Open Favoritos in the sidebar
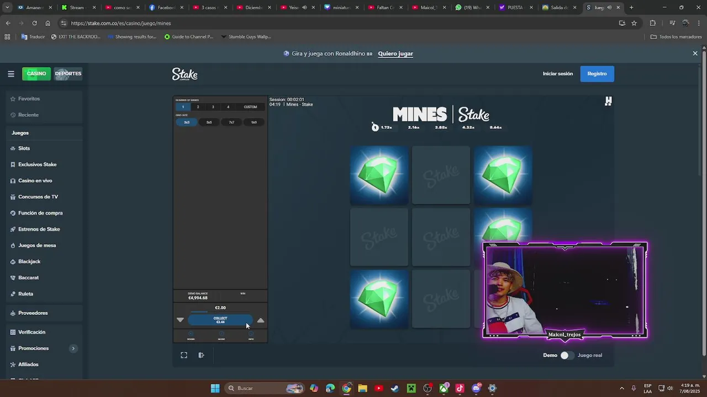Viewport: 707px width, 397px height. tap(29, 99)
